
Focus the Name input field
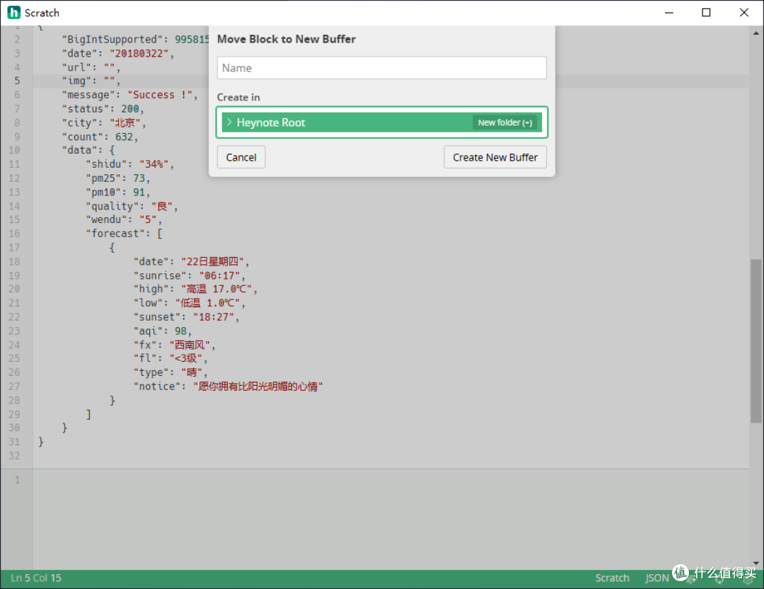click(x=381, y=68)
